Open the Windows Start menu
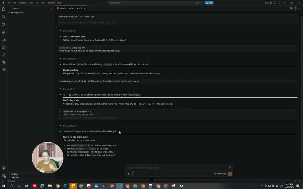The width and height of the screenshot is (303, 189). click(x=3, y=186)
